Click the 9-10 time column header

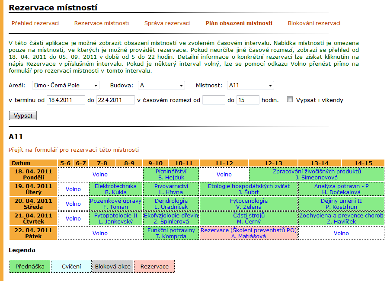coord(156,163)
